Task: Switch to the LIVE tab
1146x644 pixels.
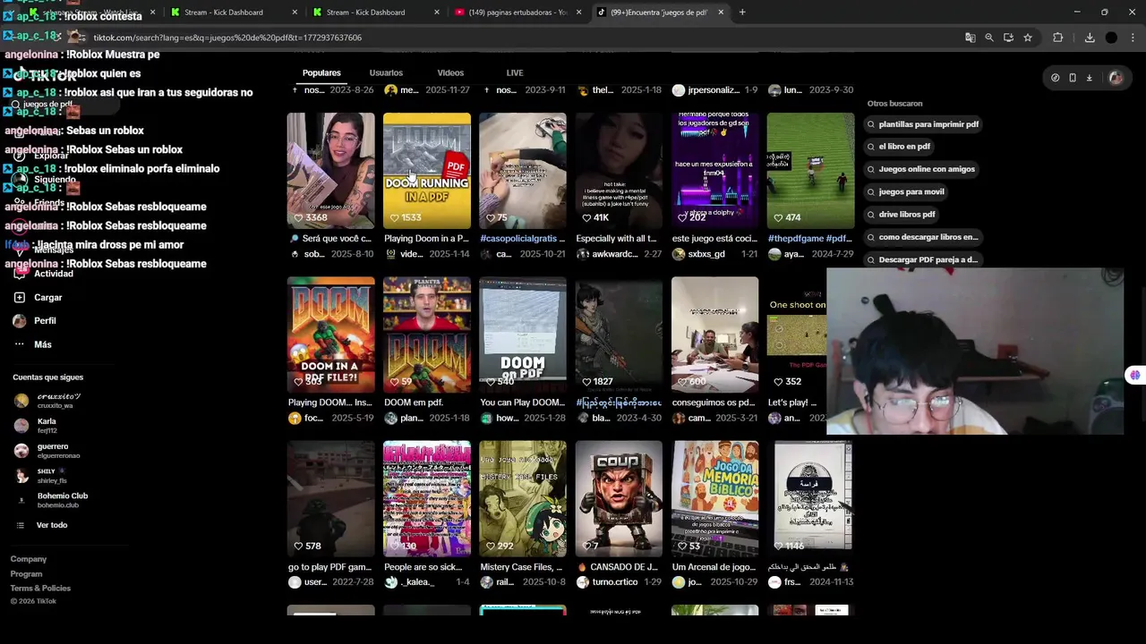Action: pyautogui.click(x=515, y=72)
